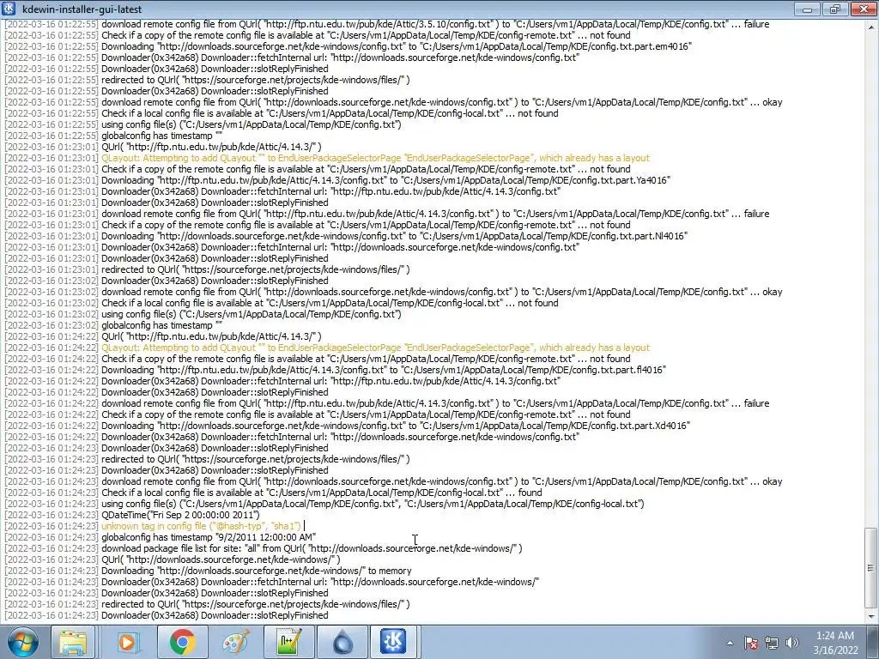This screenshot has height=659, width=879.
Task: Click the 01:24:22 QUrl Attic/4.14.3/ line
Action: [163, 336]
